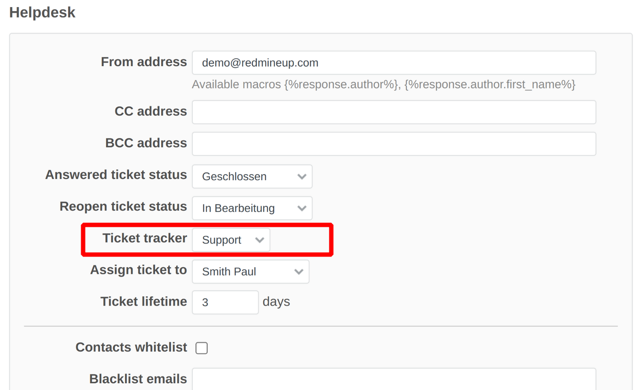The height and width of the screenshot is (390, 638).
Task: Click the From address label
Action: [x=144, y=62]
